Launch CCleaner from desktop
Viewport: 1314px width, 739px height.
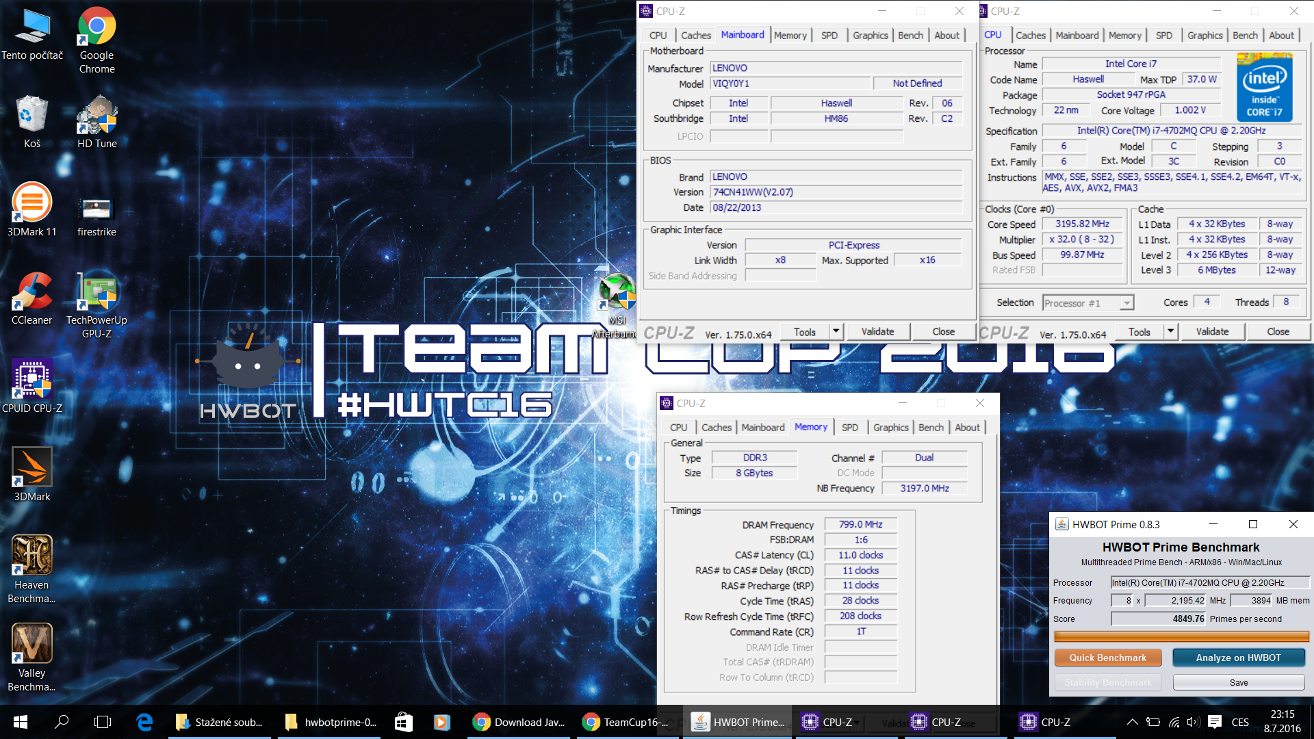point(32,298)
